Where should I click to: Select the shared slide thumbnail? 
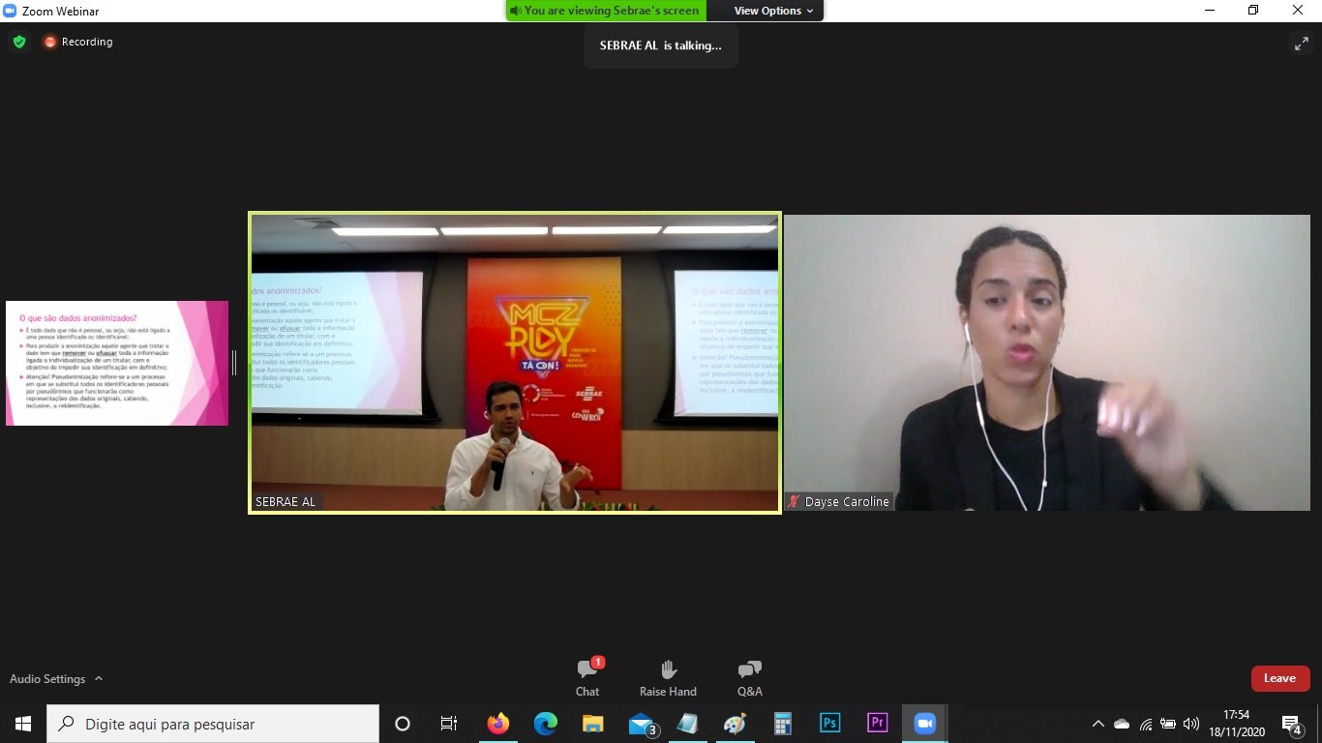click(x=117, y=363)
